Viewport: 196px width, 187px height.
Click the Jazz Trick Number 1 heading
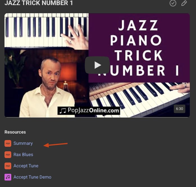coord(39,3)
